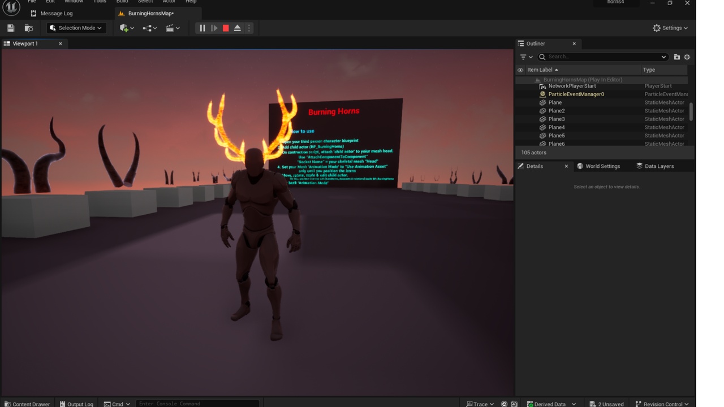This screenshot has width=724, height=407.
Task: Select the Plane actor row
Action: [601, 102]
